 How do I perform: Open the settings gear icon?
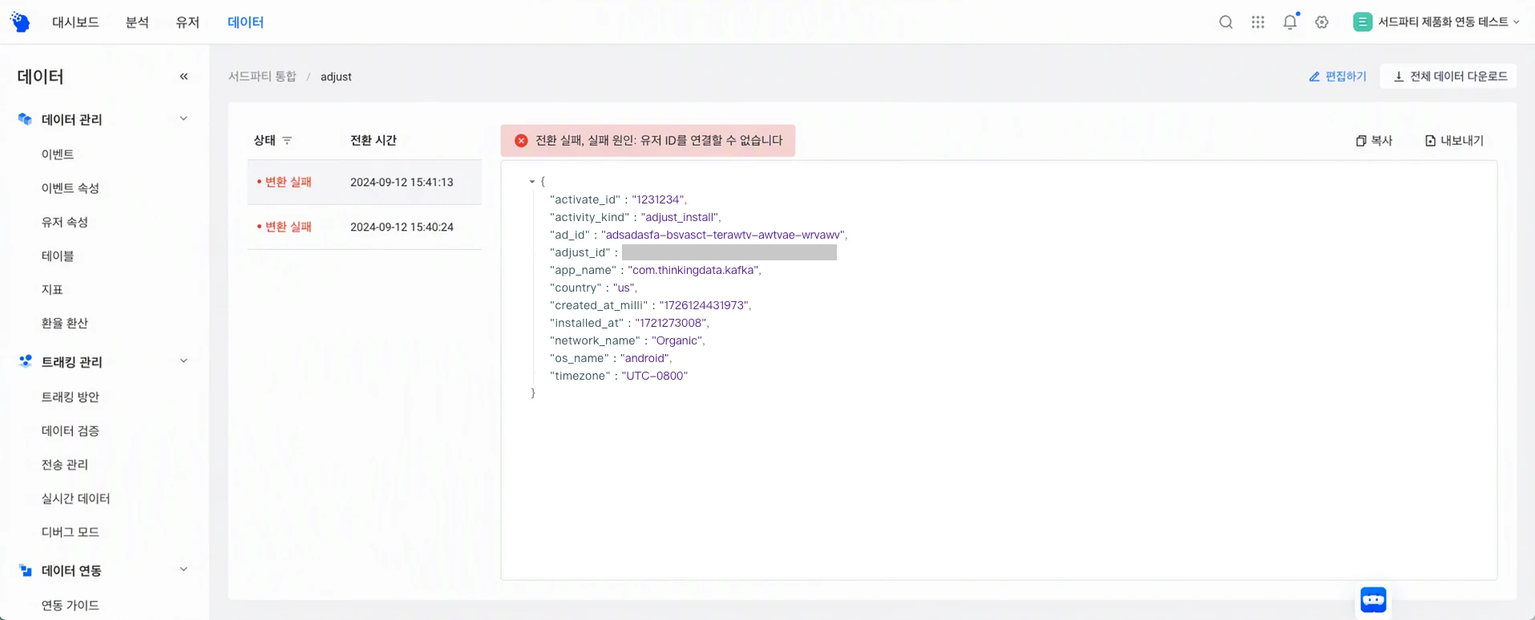point(1322,22)
